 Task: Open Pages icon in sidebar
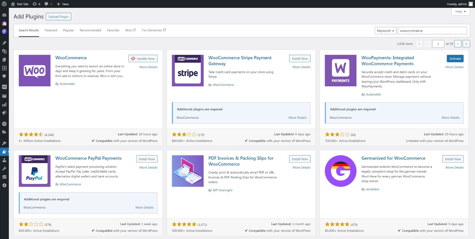coord(4,60)
